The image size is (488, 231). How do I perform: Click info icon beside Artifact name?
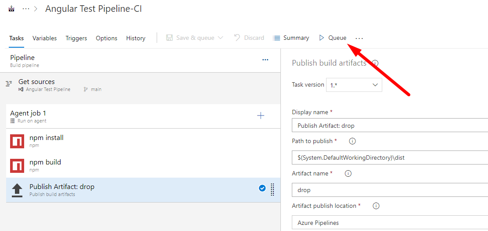(x=348, y=174)
